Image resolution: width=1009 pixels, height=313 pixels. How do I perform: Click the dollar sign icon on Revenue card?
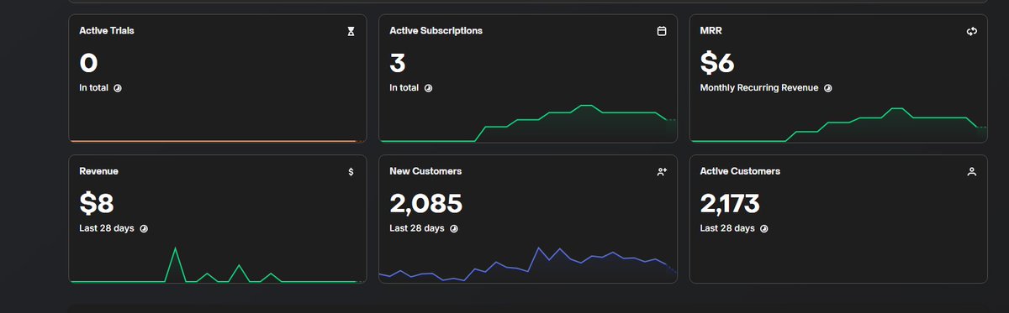(351, 171)
